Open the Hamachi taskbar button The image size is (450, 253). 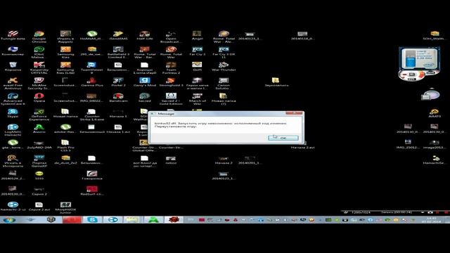click(x=112, y=220)
